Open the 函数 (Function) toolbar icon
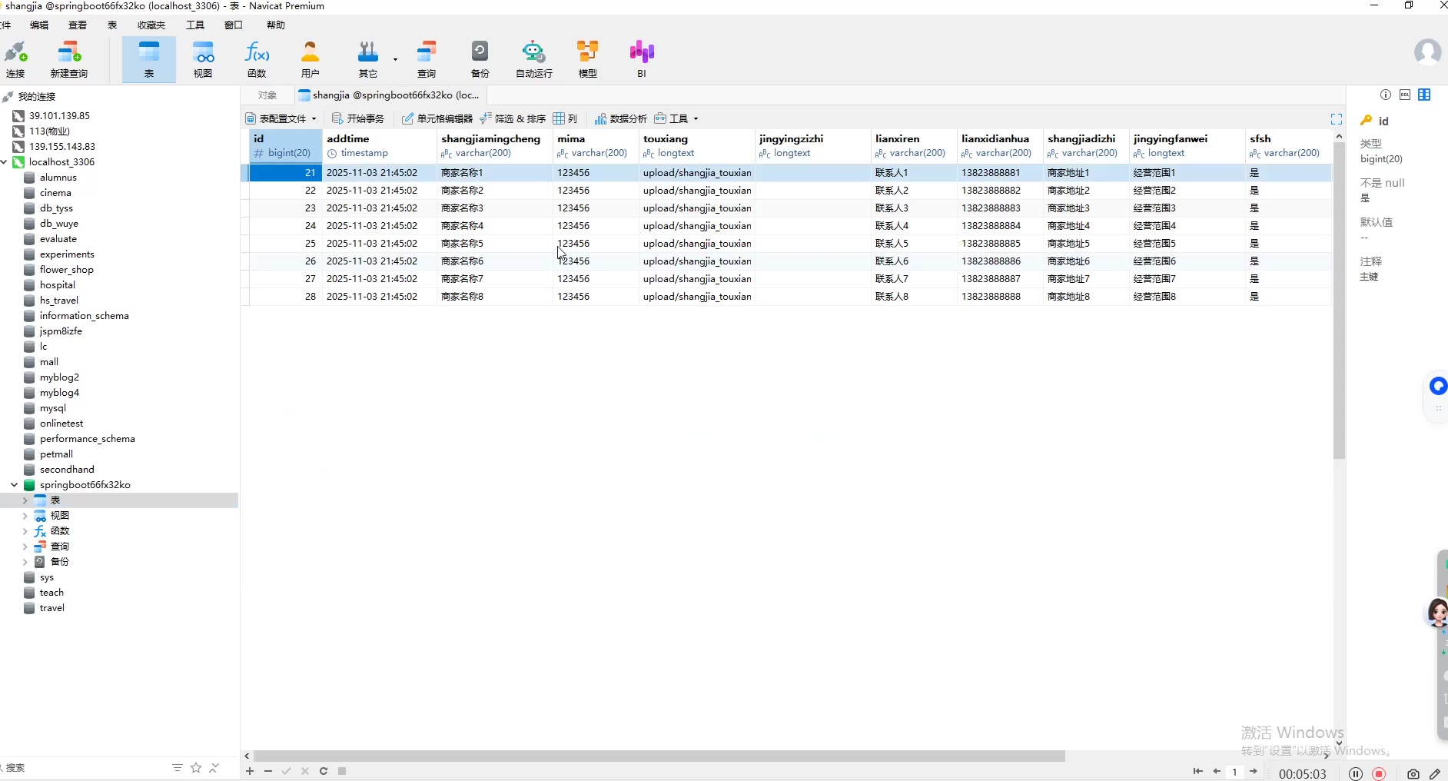This screenshot has height=781, width=1448. [257, 59]
